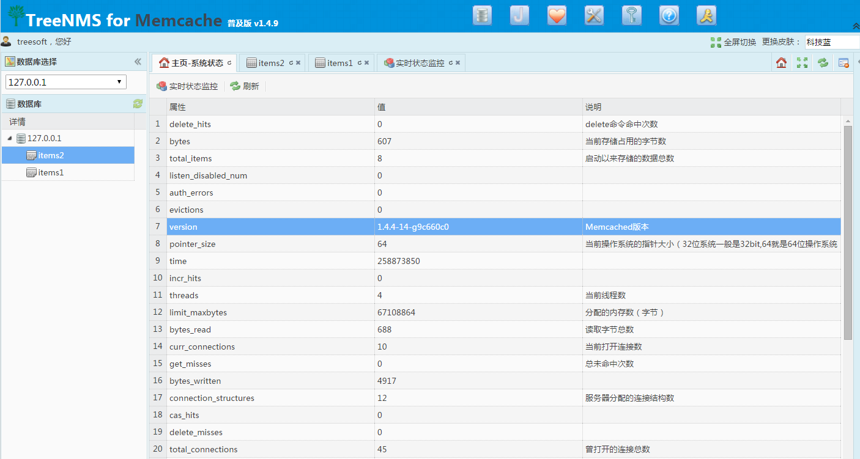Collapse the top banner with double chevron
Screen dimensions: 860x459
[x=856, y=26]
